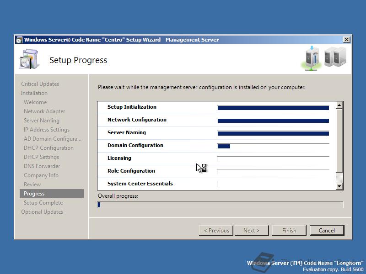Click the scroll down arrow of task list
The width and height of the screenshot is (366, 274).
[x=339, y=186]
